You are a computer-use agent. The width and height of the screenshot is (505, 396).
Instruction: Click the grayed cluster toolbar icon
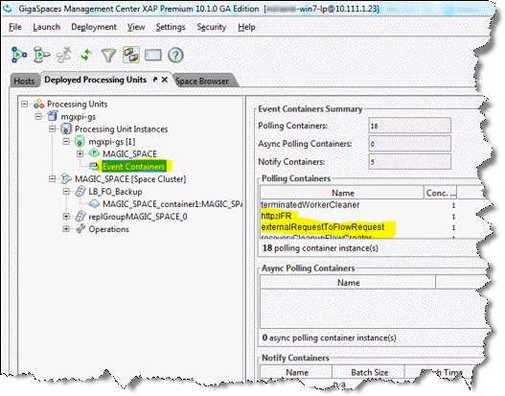pyautogui.click(x=64, y=55)
